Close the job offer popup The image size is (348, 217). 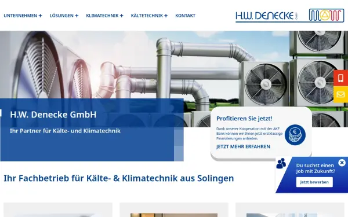342,163
